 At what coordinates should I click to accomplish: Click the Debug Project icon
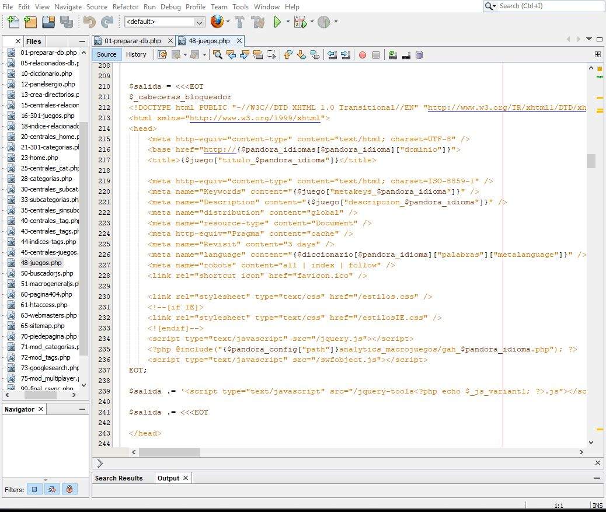(300, 22)
